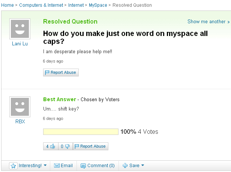Navigate to Internet breadcrumb category
Viewport: 231px width, 172px height.
pos(76,5)
